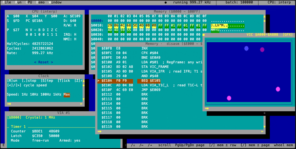The width and height of the screenshot is (296, 149).
Task: Click the disasm window scroll-left arrow
Action: [x=99, y=131]
